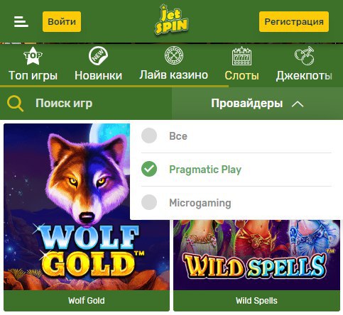Click the JetSpin logo
The height and width of the screenshot is (315, 343).
point(172,20)
